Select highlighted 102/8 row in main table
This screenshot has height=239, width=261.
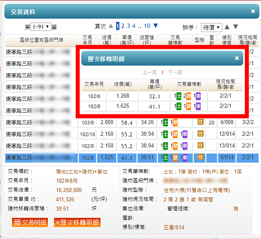[132, 158]
